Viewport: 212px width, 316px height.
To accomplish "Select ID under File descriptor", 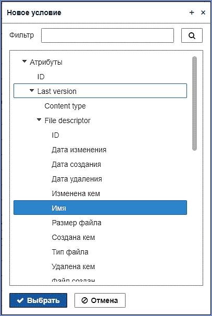I will pos(55,135).
